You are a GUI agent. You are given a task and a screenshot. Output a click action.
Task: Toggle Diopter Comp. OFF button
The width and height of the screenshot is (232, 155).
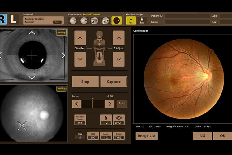pyautogui.click(x=80, y=120)
